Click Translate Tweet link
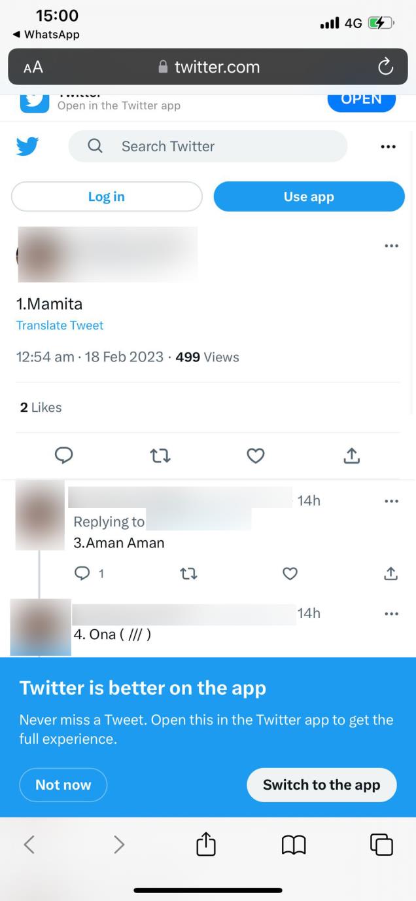 pos(60,325)
